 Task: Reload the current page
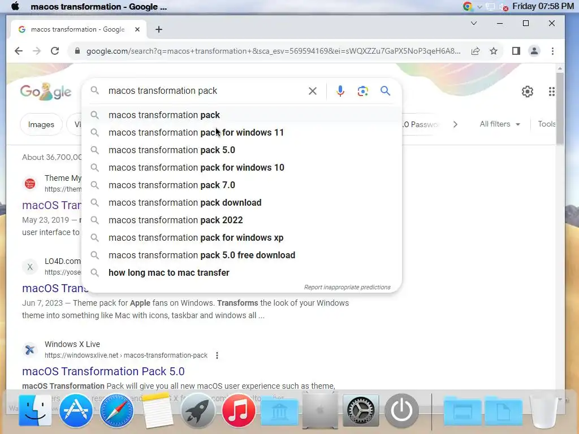pos(55,51)
